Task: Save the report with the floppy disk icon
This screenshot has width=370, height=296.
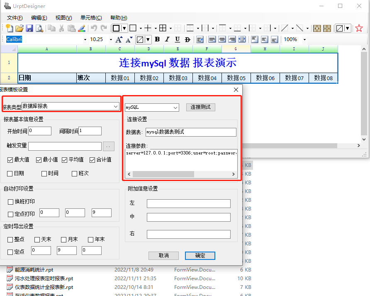Action: (x=29, y=28)
